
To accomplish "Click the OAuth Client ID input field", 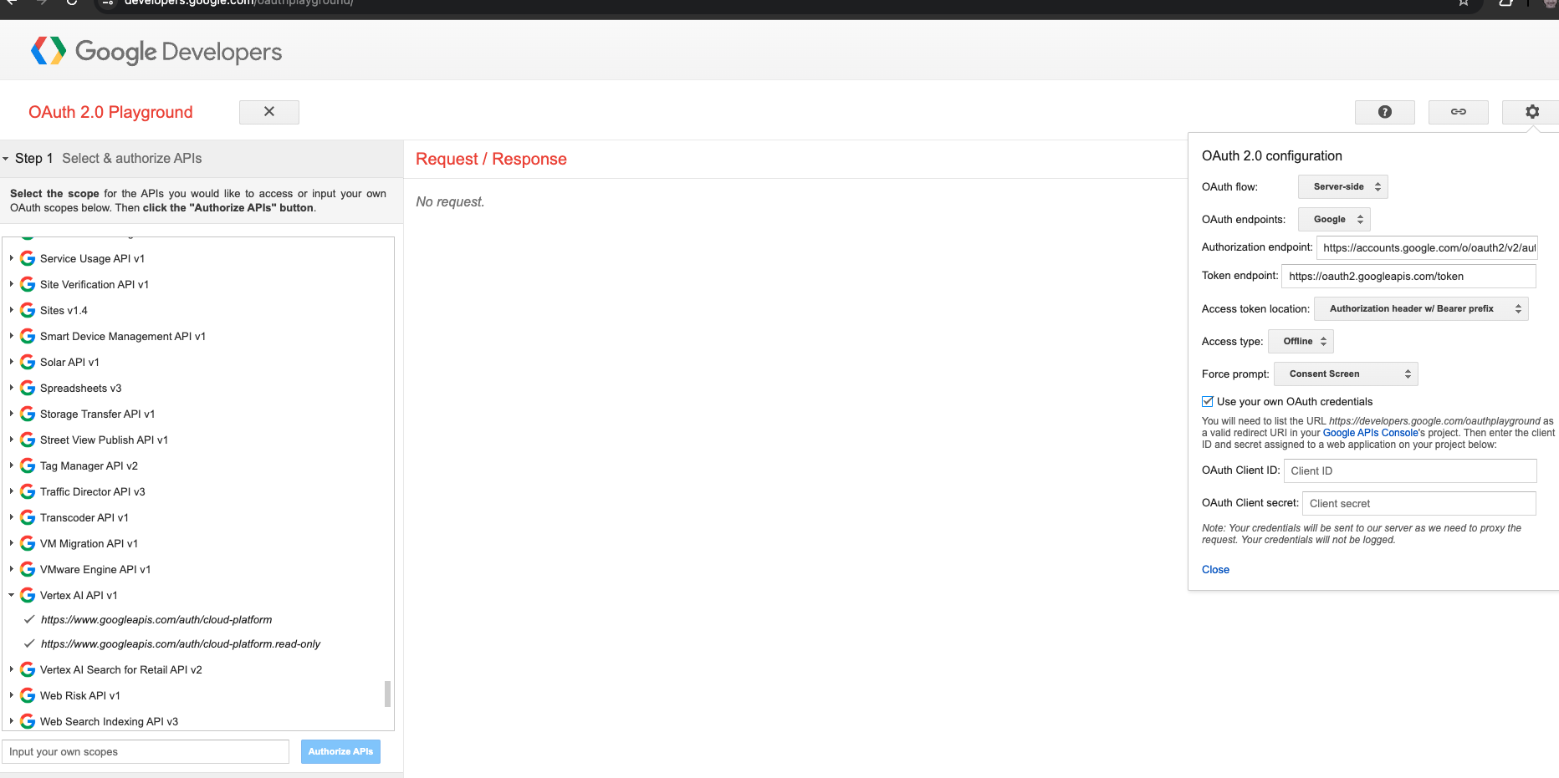I will (1409, 471).
